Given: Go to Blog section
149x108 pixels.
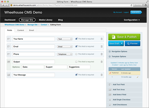Looking at the screenshot, I should (60, 20).
